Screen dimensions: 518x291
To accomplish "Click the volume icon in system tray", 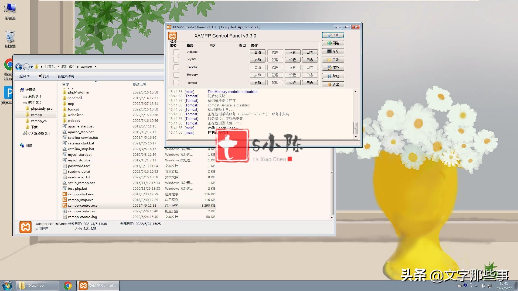I will 483,286.
